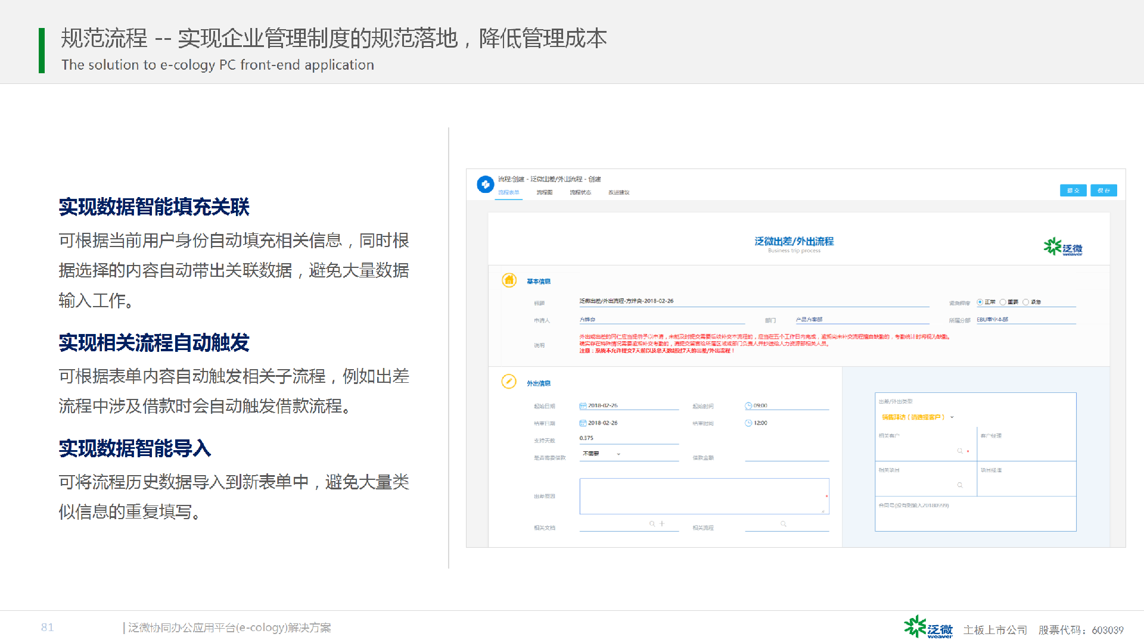1144x643 pixels.
Task: Click the 实现数据智能导入 heading
Action: coord(135,448)
